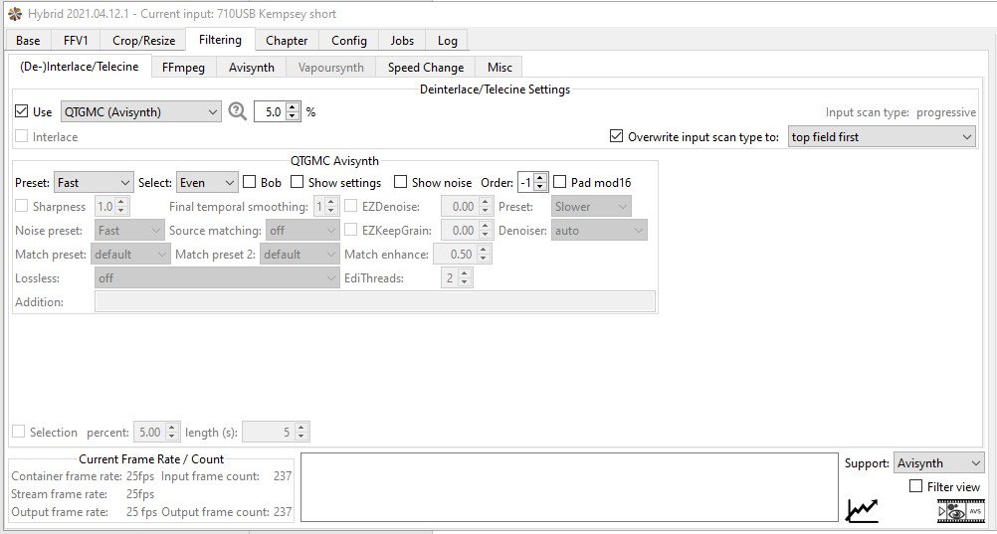The width and height of the screenshot is (997, 534).
Task: Click the line chart graph icon
Action: click(862, 510)
